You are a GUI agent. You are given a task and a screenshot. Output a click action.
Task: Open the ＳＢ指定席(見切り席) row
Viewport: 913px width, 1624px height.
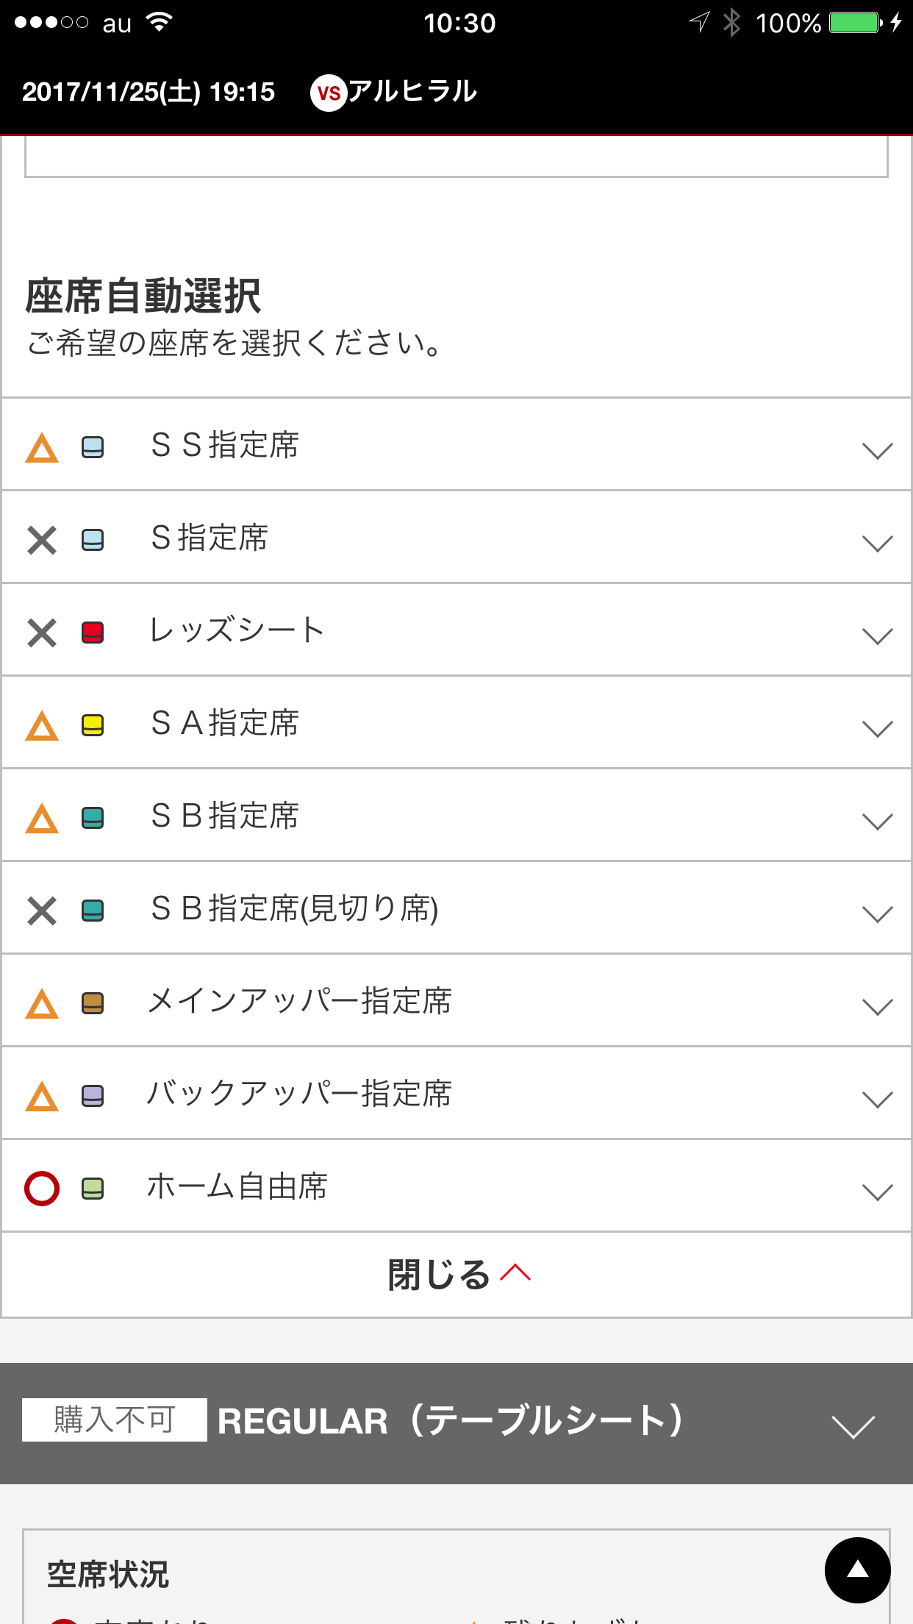coord(294,909)
